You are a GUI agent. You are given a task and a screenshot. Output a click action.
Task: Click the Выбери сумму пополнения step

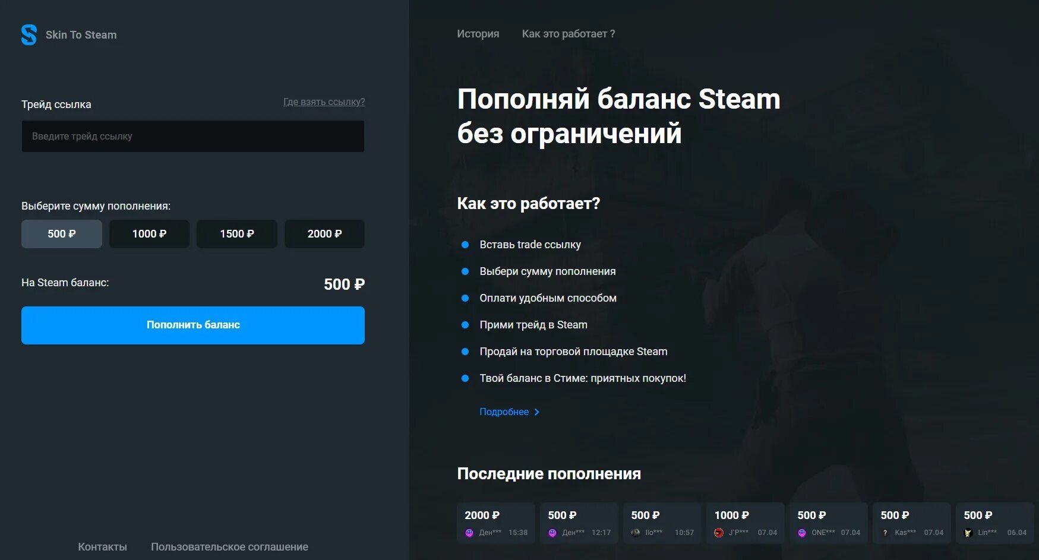click(547, 271)
